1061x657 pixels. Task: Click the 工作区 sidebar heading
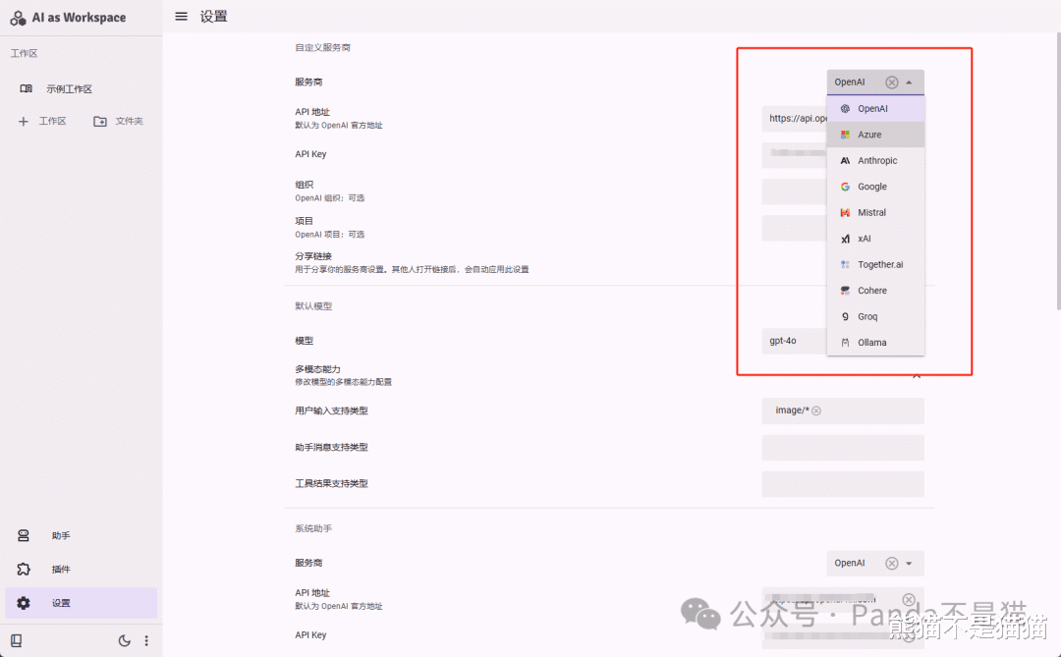point(24,53)
